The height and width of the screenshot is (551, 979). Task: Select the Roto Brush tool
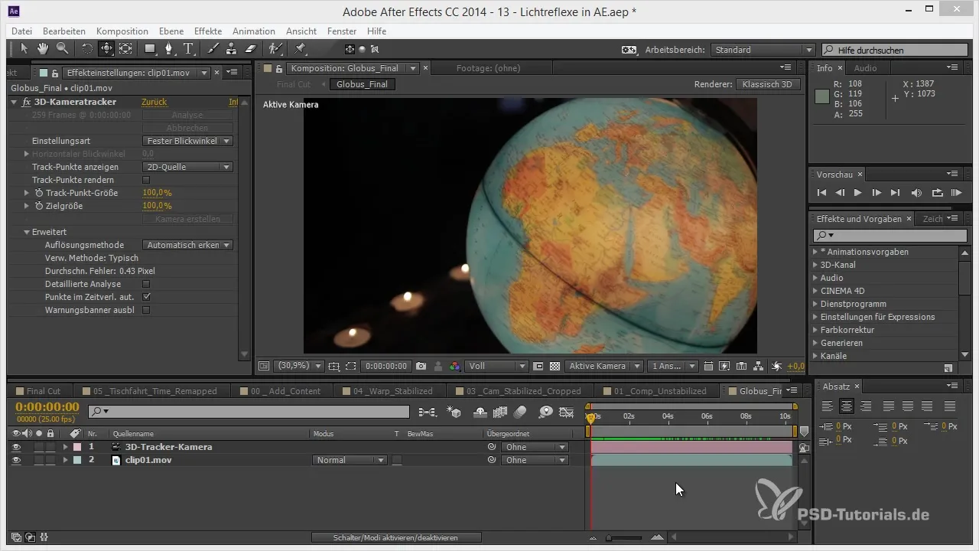click(x=275, y=49)
